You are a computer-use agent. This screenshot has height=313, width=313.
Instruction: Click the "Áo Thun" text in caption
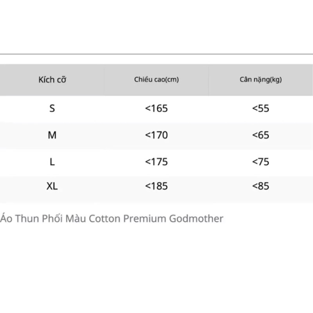(x=15, y=218)
